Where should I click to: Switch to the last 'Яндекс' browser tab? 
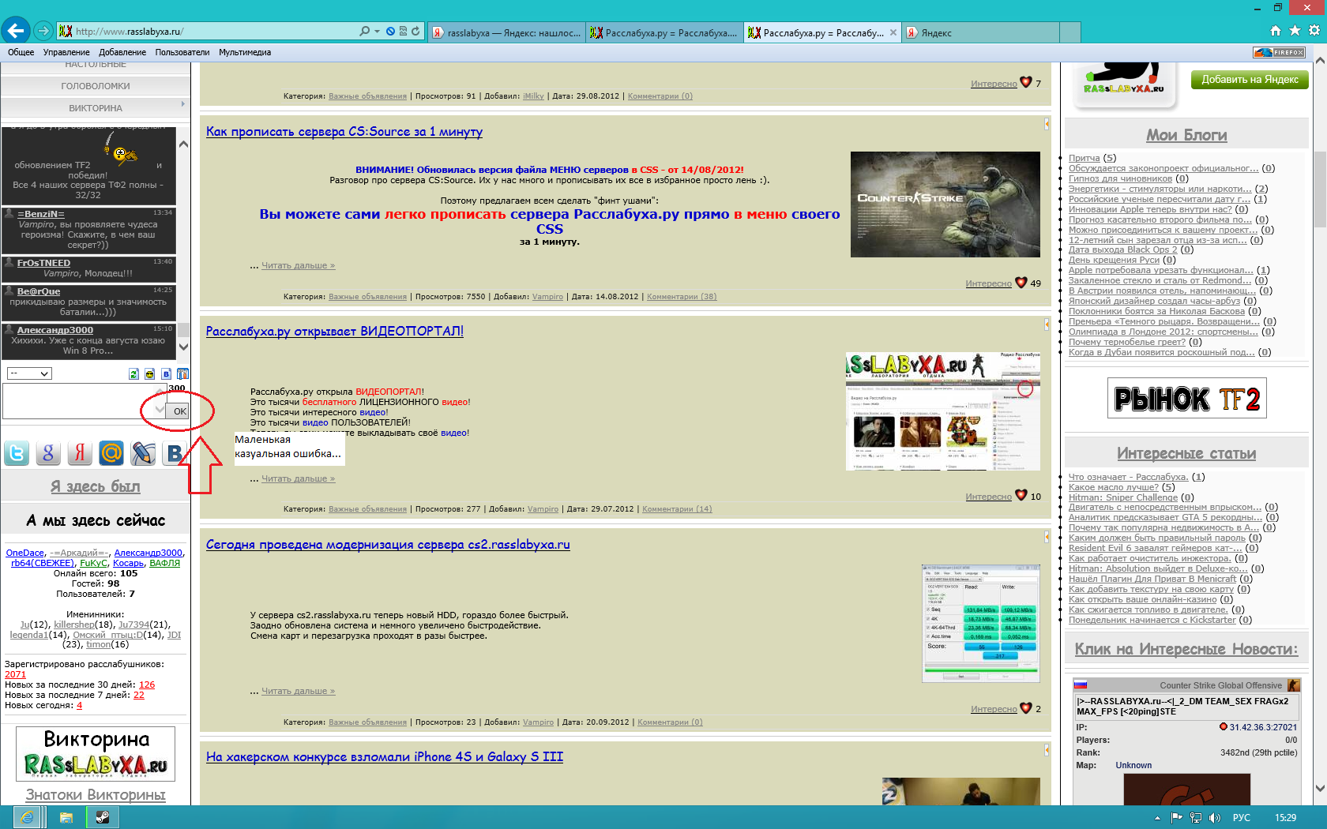tap(979, 32)
